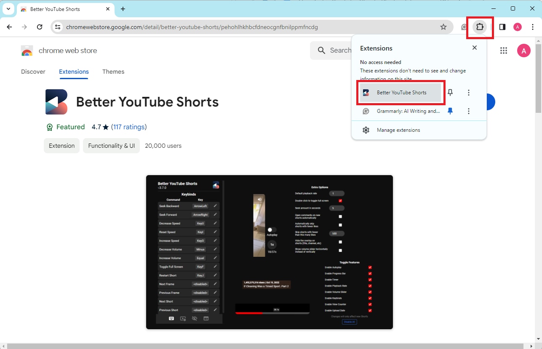Screen dimensions: 542x349
Task: Open Manage extensions
Action: click(x=419, y=130)
